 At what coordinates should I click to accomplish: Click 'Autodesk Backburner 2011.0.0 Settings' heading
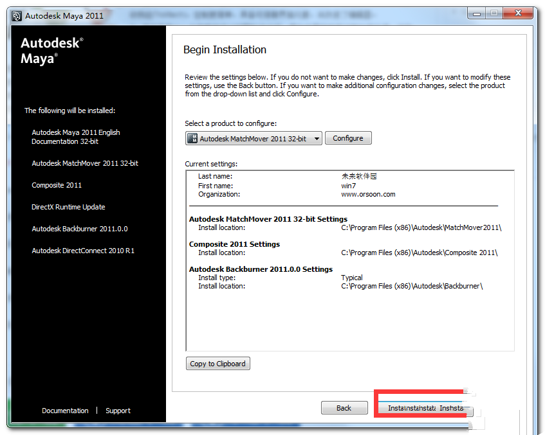261,269
